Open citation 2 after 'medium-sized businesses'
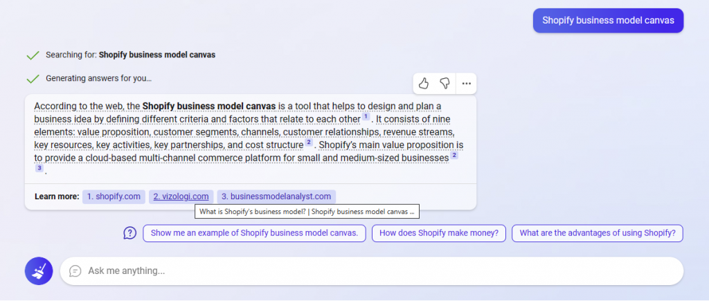This screenshot has height=301, width=709. [x=454, y=156]
